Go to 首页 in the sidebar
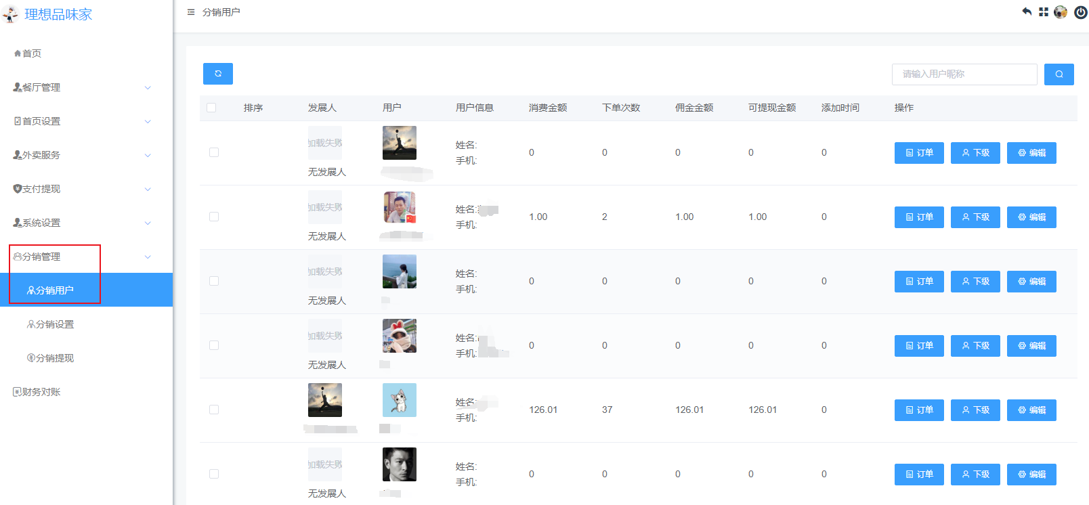 [86, 53]
